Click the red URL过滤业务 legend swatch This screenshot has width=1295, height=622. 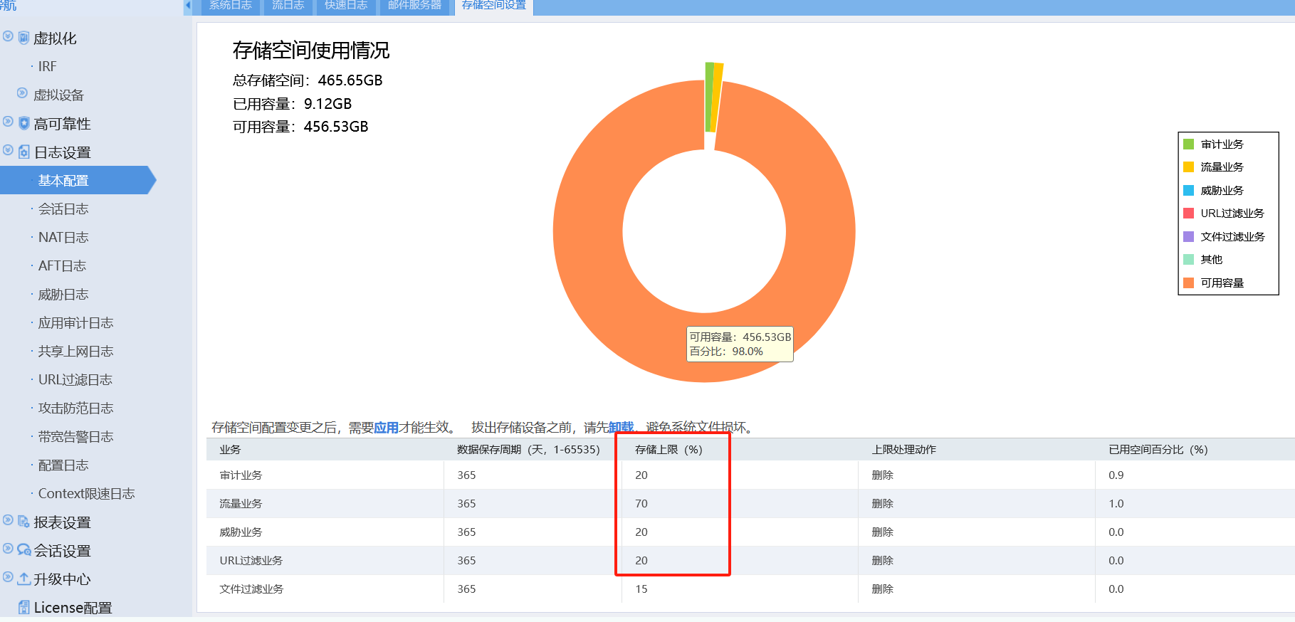coord(1188,213)
